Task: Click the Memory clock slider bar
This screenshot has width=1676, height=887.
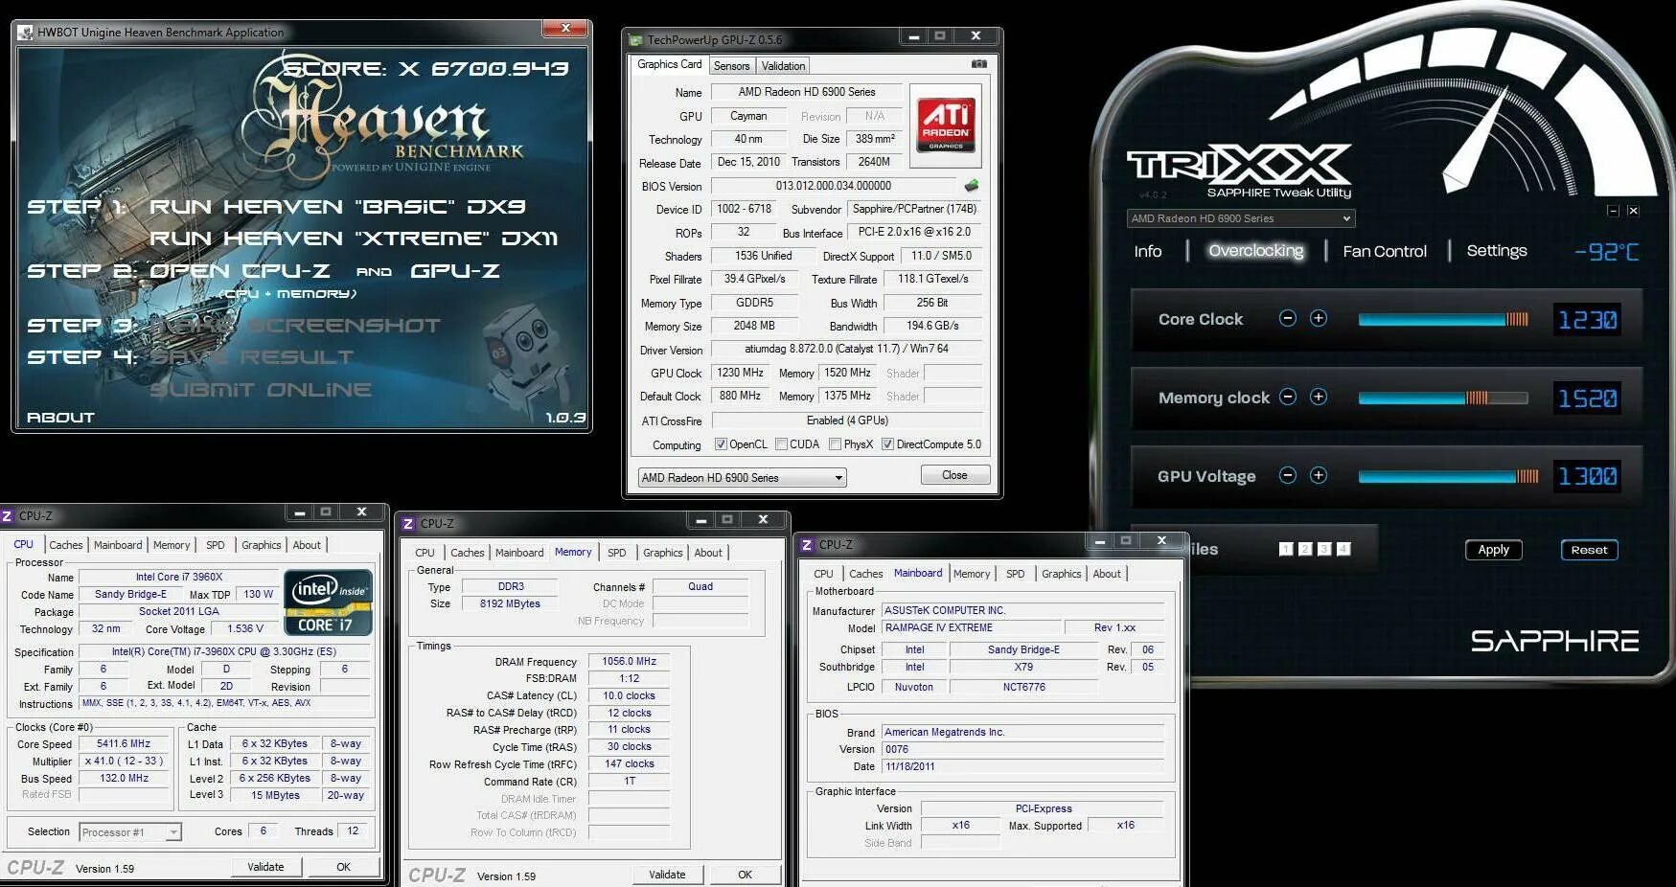Action: point(1443,398)
